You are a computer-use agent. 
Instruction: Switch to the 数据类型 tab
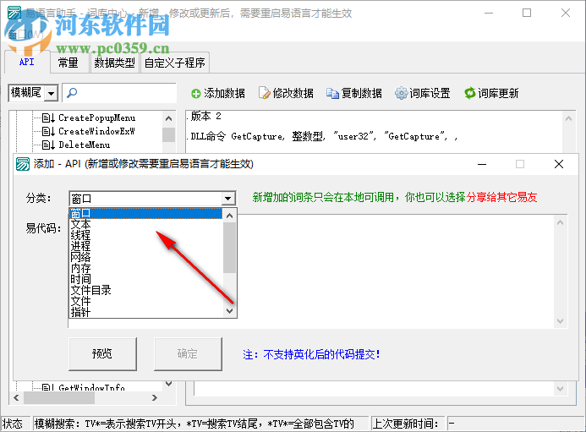(114, 63)
